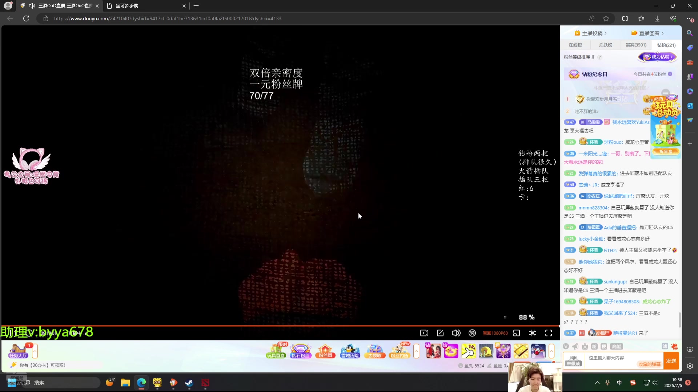Expand the arrow next to 任务大厅

click(x=35, y=351)
